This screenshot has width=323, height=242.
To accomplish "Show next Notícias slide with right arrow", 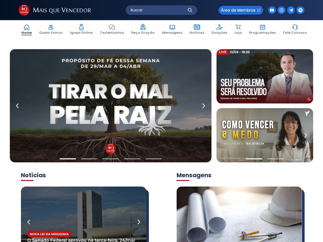I will point(139,222).
